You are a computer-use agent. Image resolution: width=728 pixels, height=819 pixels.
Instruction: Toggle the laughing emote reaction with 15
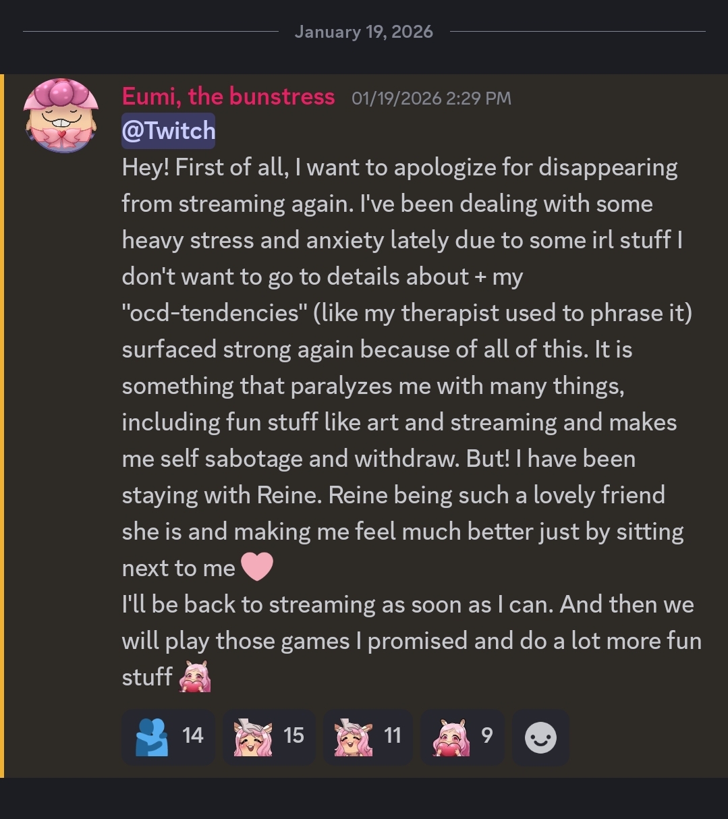click(x=269, y=736)
